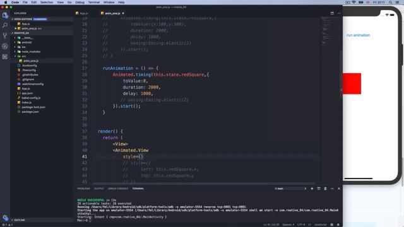404x227 pixels.
Task: Open the View menu
Action: pyautogui.click(x=61, y=3)
